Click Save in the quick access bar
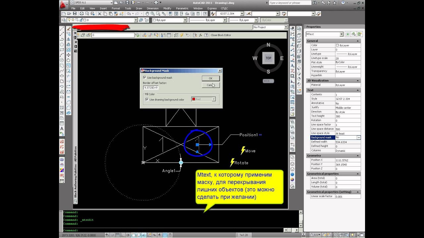 pos(127,3)
